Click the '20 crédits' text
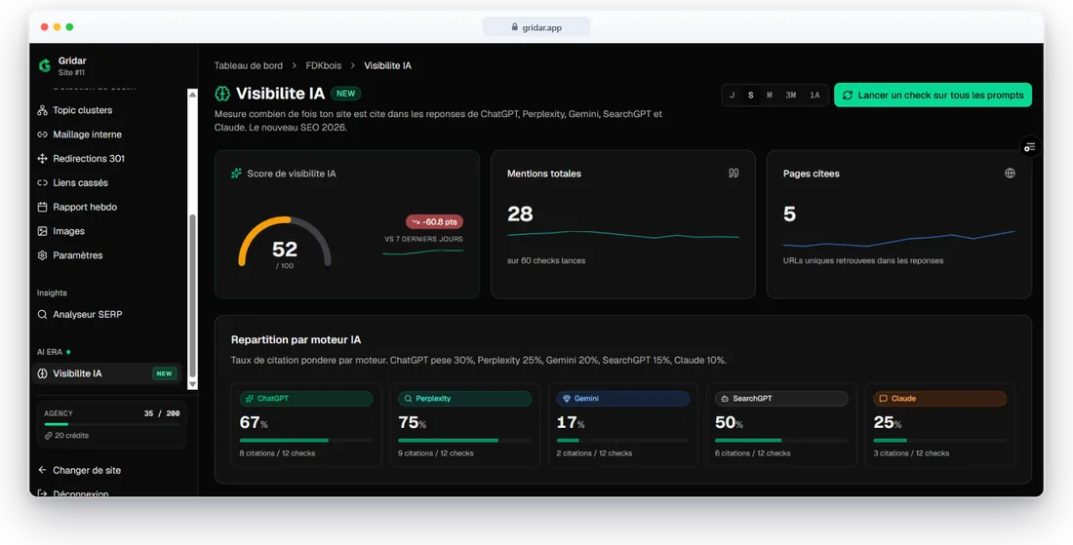Screen dimensions: 1073x545 click(72, 436)
